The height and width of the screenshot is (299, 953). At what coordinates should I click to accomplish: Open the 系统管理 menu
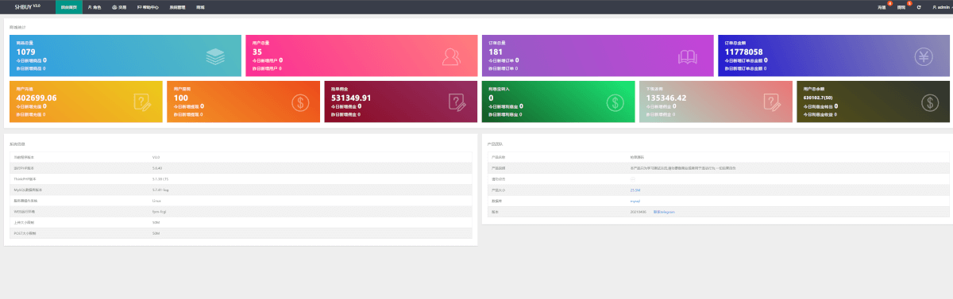pyautogui.click(x=177, y=6)
